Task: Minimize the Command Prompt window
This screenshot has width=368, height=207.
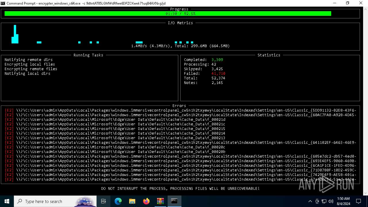Action: coord(335,3)
